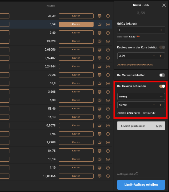
Task: Click highlighted Kaufen button for 3,59
Action: click(76, 24)
